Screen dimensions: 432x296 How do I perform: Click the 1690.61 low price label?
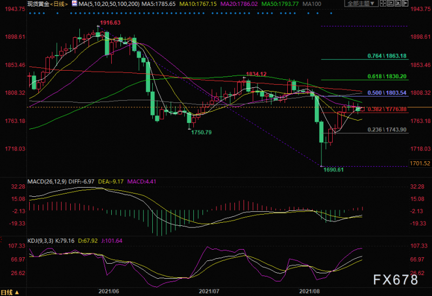[333, 170]
